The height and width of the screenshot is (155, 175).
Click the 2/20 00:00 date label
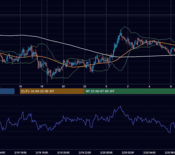click(106, 152)
